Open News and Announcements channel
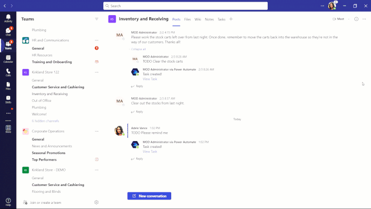 [52, 146]
